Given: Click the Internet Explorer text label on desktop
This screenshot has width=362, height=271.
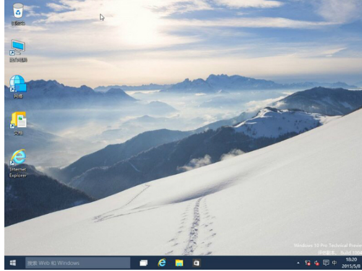Looking at the screenshot, I should click(18, 172).
